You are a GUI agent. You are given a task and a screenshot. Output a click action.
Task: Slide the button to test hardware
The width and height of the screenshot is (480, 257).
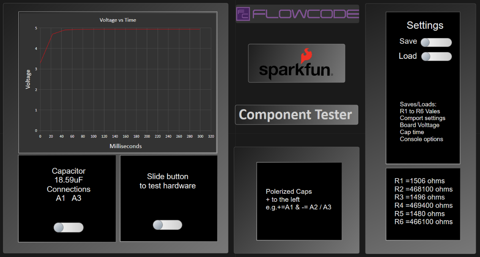point(168,225)
